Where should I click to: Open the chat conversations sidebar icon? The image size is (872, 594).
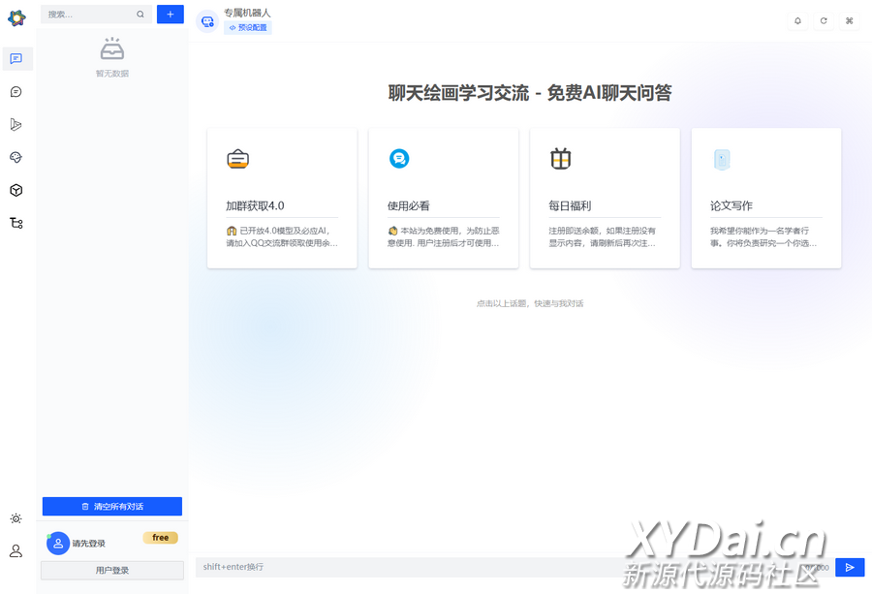click(16, 59)
